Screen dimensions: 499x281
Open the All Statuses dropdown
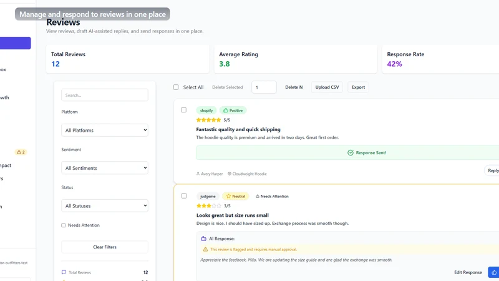coord(105,206)
